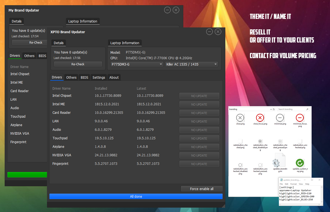Click Re-Check in My Brand Updater

pos(30,43)
